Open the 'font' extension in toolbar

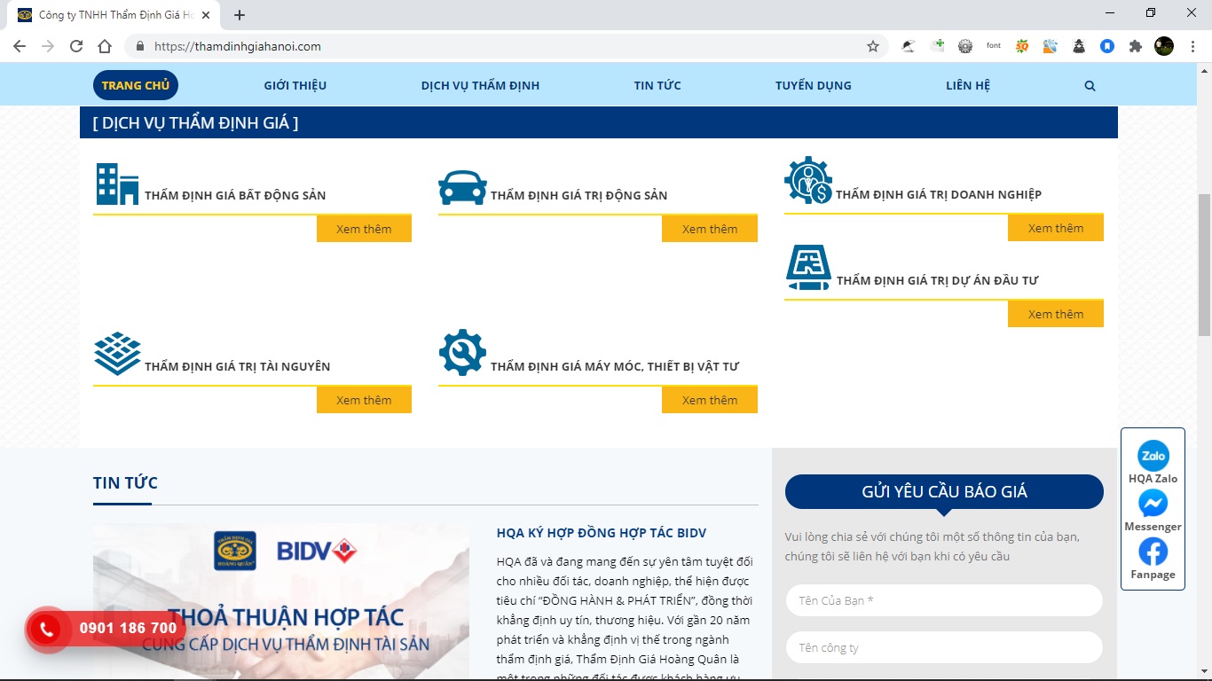(994, 46)
